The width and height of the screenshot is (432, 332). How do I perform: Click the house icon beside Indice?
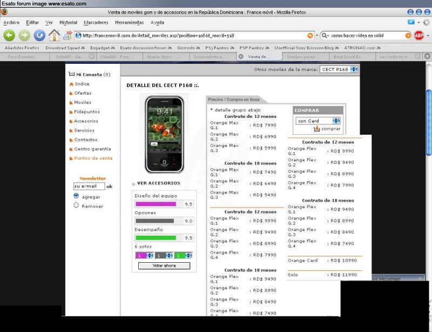coord(72,84)
